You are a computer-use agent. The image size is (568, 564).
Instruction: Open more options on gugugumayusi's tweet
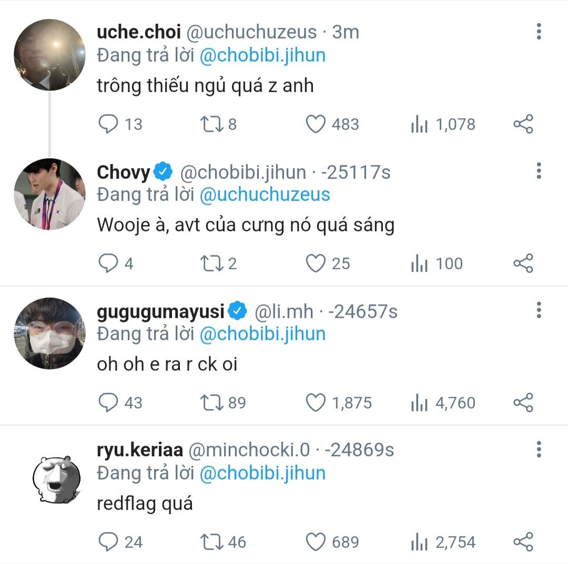point(539,311)
